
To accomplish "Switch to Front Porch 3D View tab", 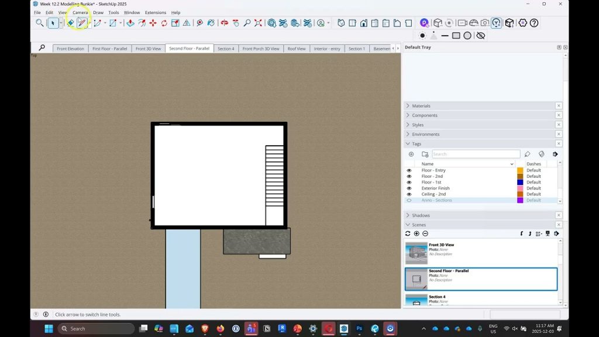I will (261, 49).
